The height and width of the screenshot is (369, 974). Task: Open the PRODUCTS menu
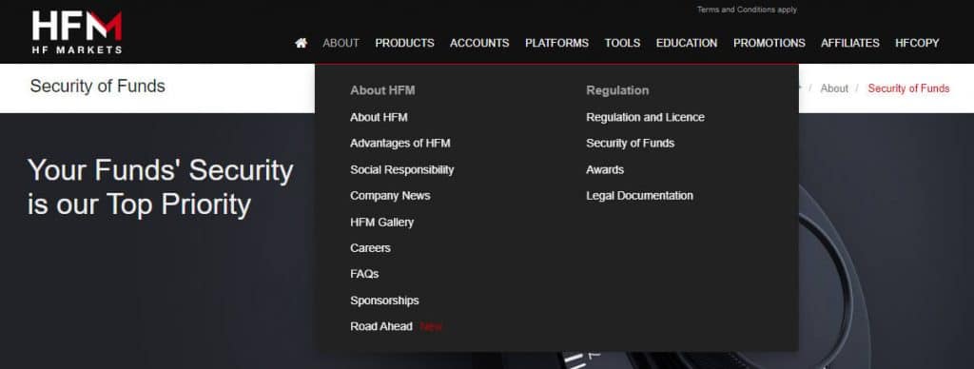pos(404,43)
